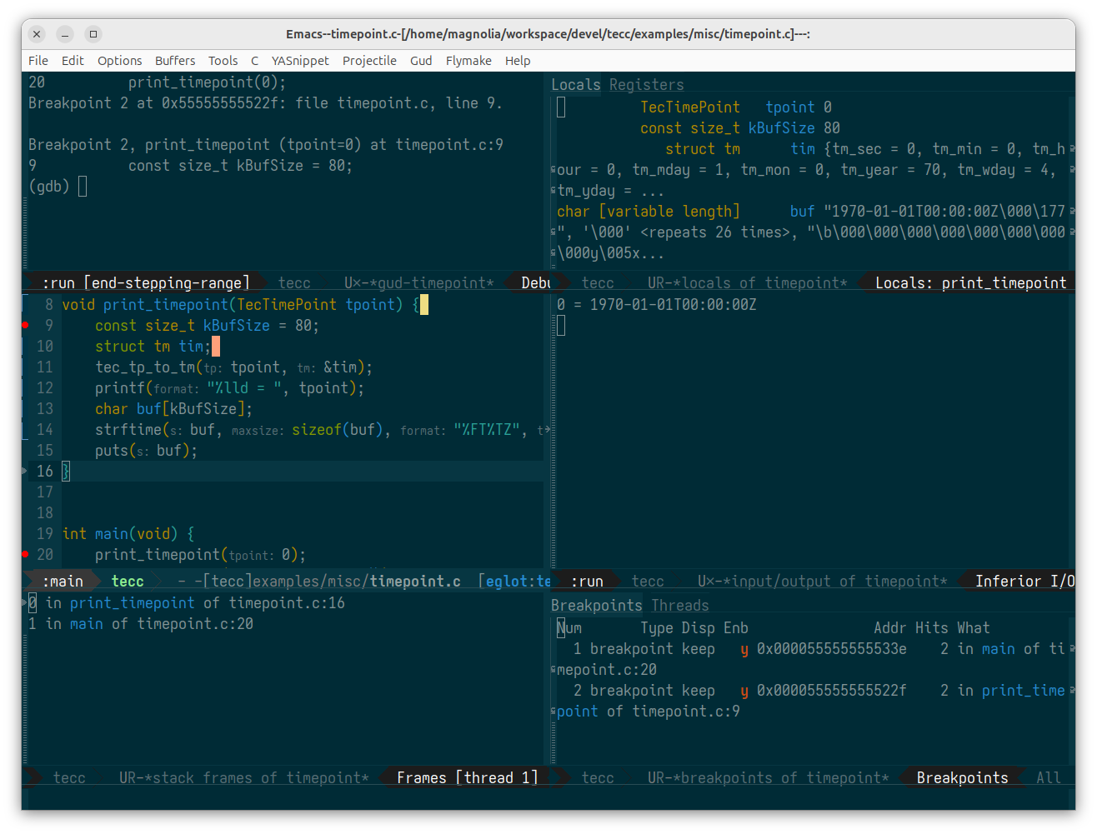Click the green tecc project indicator

(128, 582)
